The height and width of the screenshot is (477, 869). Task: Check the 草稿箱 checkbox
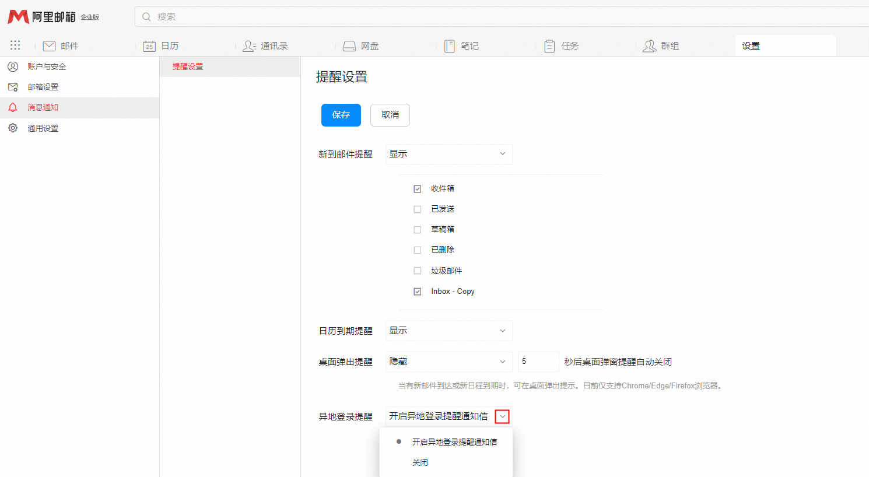(x=418, y=230)
